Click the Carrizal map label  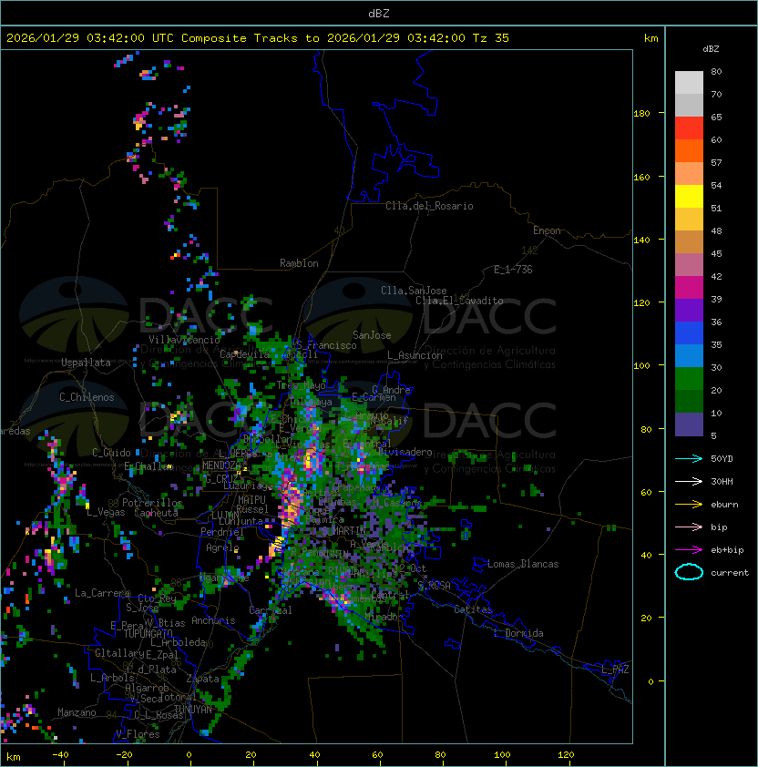[x=271, y=610]
